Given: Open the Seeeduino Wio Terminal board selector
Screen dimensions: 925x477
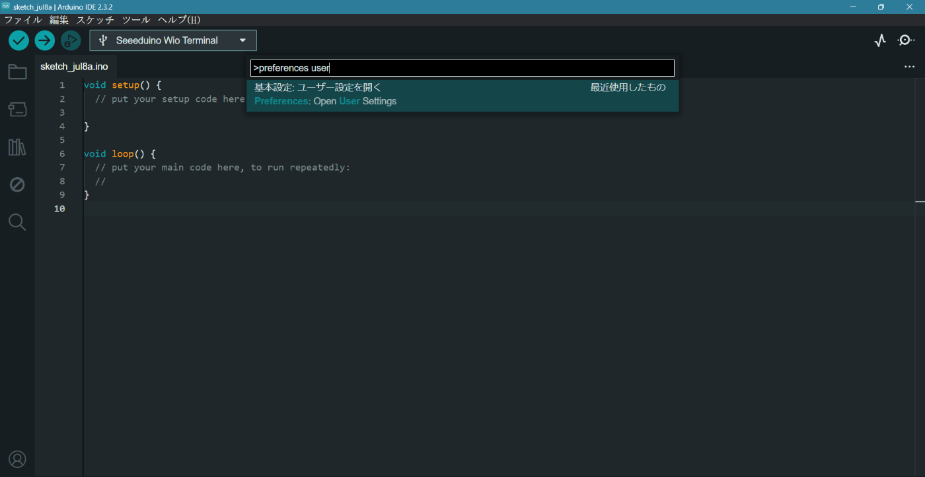Looking at the screenshot, I should (x=173, y=40).
